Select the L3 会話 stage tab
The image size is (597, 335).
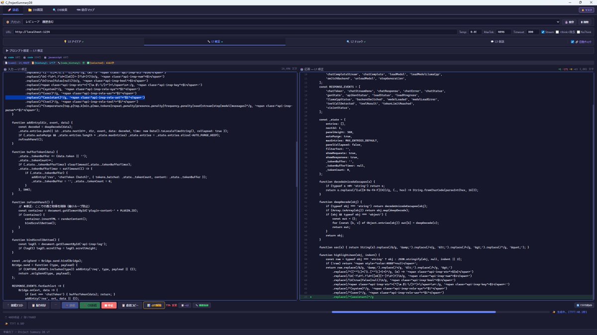click(x=497, y=42)
